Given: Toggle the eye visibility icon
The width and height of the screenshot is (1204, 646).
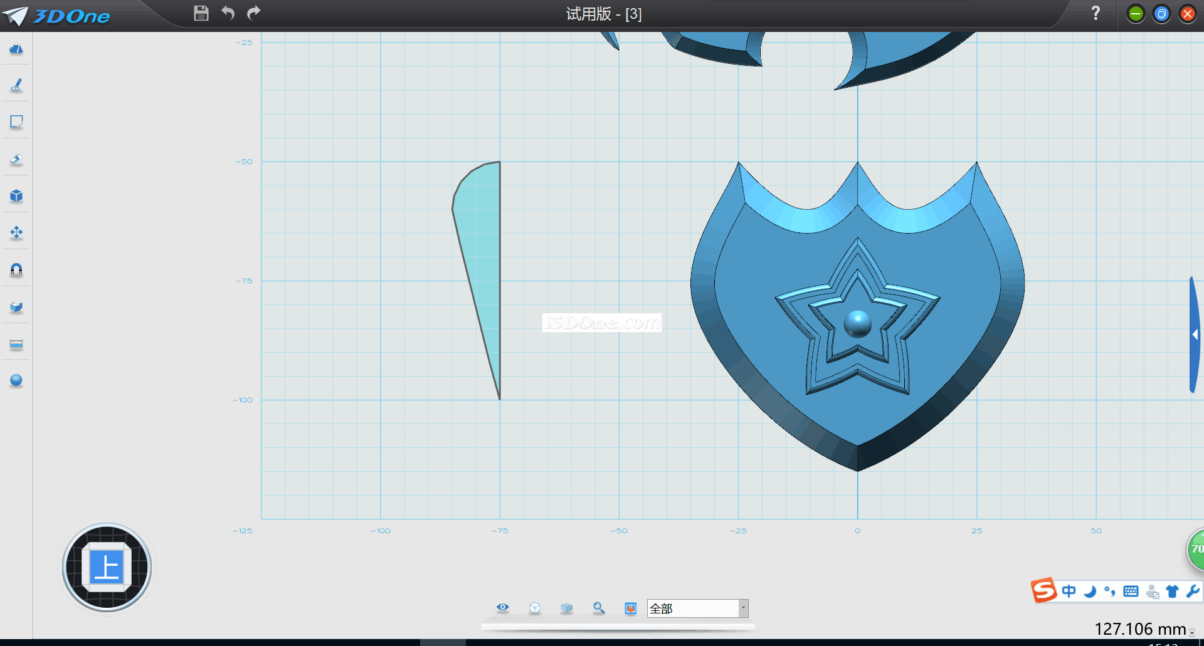Looking at the screenshot, I should click(x=502, y=608).
